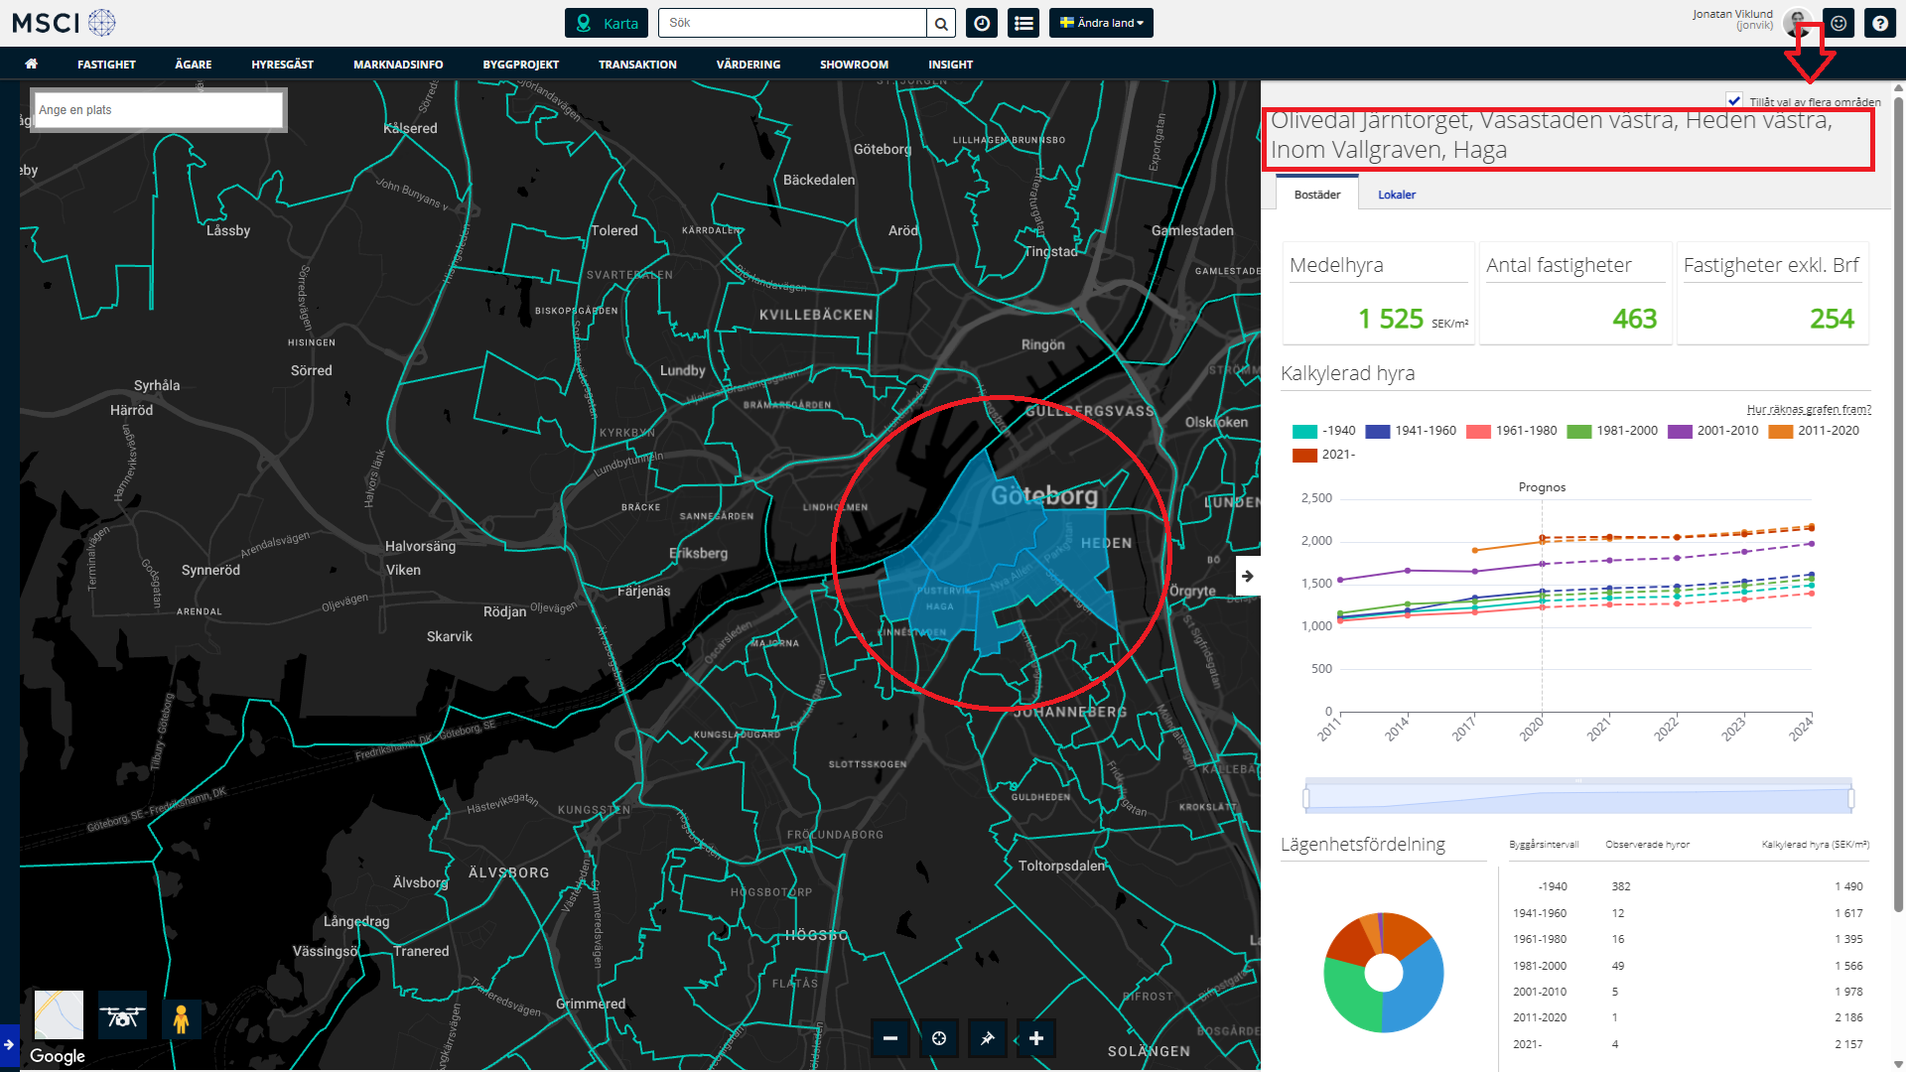The image size is (1906, 1072).
Task: Expand the left sidebar arrow
Action: point(9,1044)
